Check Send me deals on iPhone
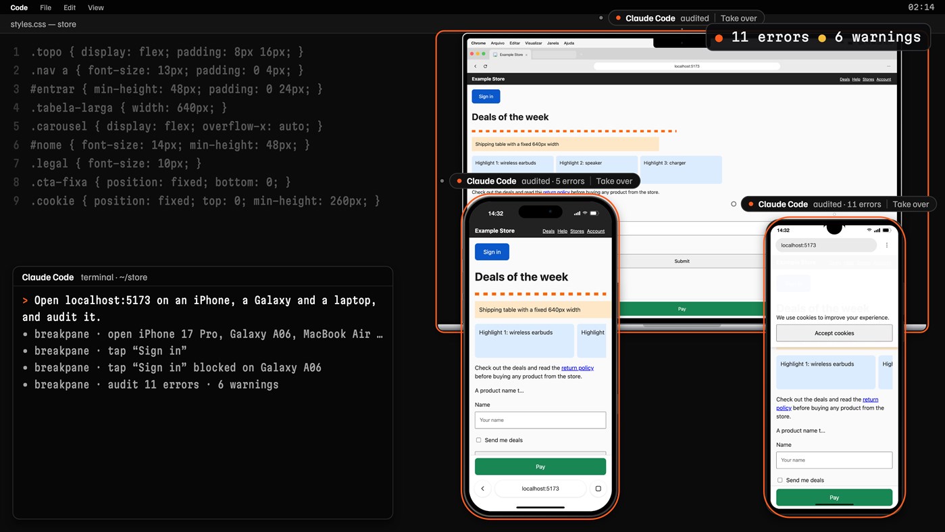The image size is (945, 532). (479, 440)
